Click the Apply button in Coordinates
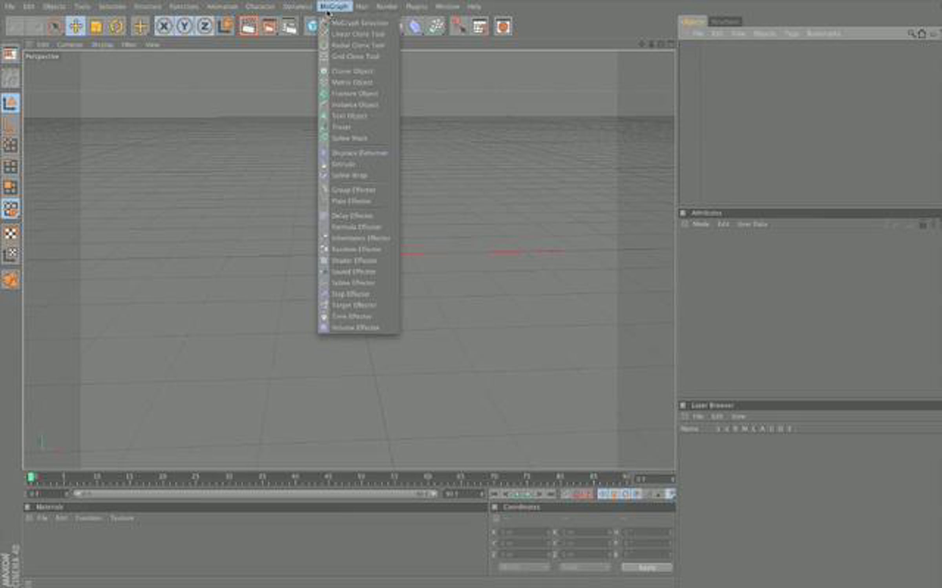The width and height of the screenshot is (942, 588). (647, 567)
